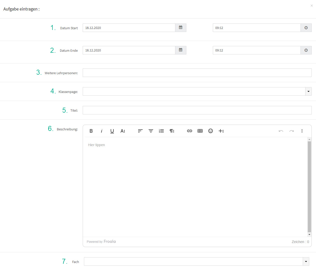Open calendar picker for Datum Ende

(x=181, y=50)
